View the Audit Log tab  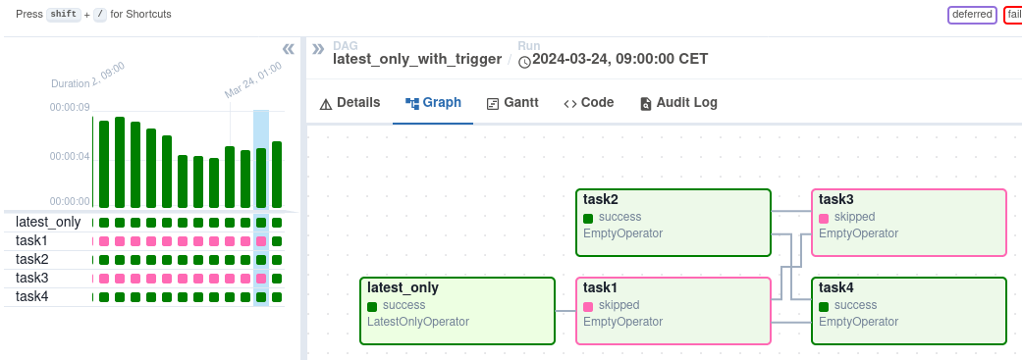tap(678, 103)
